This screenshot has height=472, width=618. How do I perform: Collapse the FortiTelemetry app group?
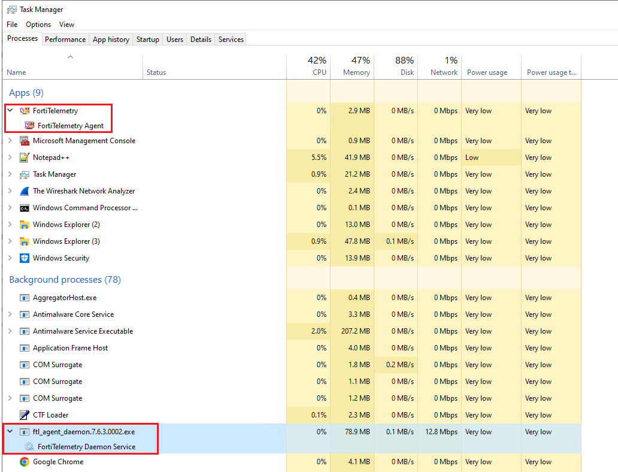10,111
